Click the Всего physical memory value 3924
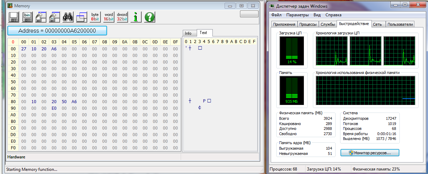Image resolution: width=428 pixels, height=174 pixels. [327, 118]
